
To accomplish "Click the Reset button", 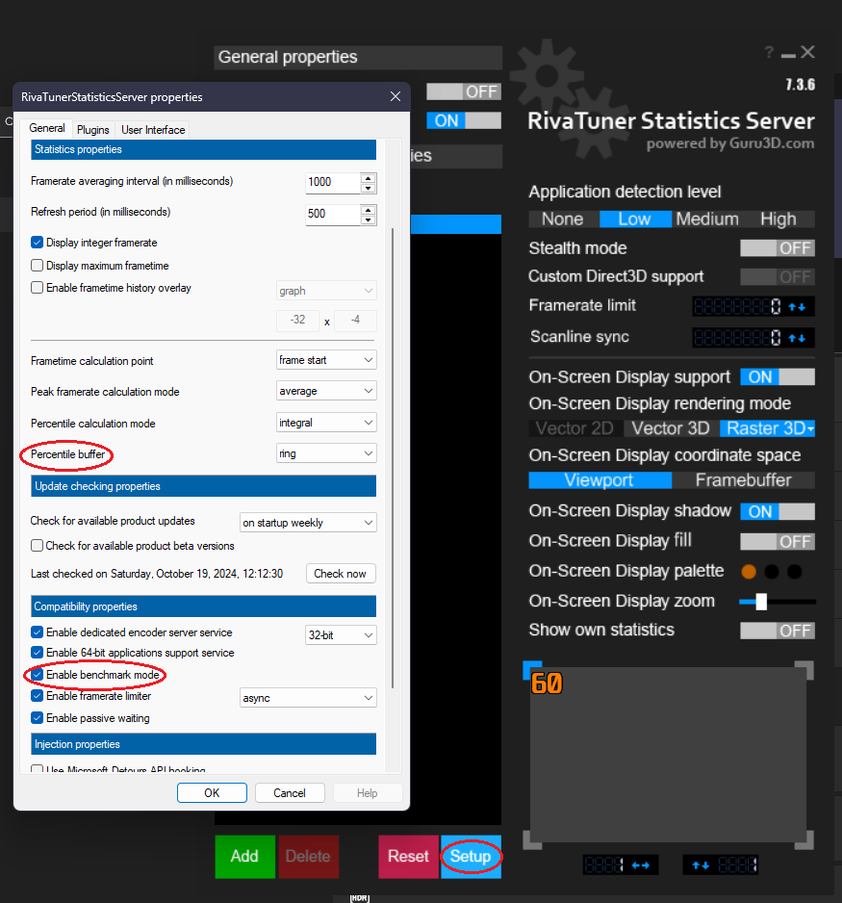I will [x=409, y=857].
